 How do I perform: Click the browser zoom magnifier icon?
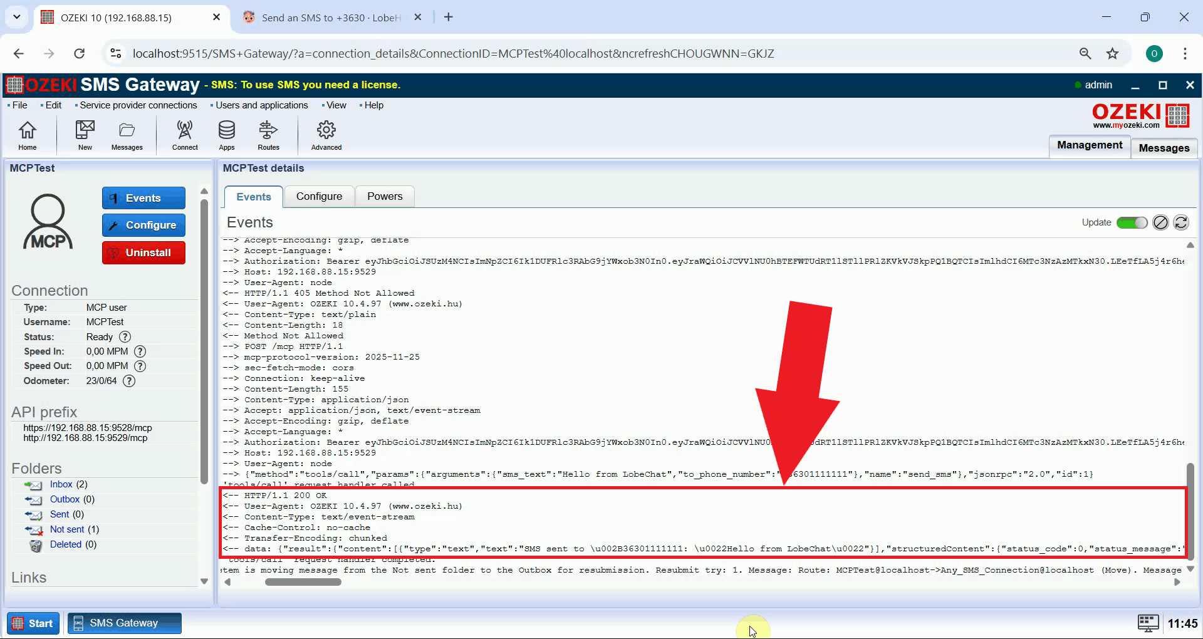tap(1085, 53)
